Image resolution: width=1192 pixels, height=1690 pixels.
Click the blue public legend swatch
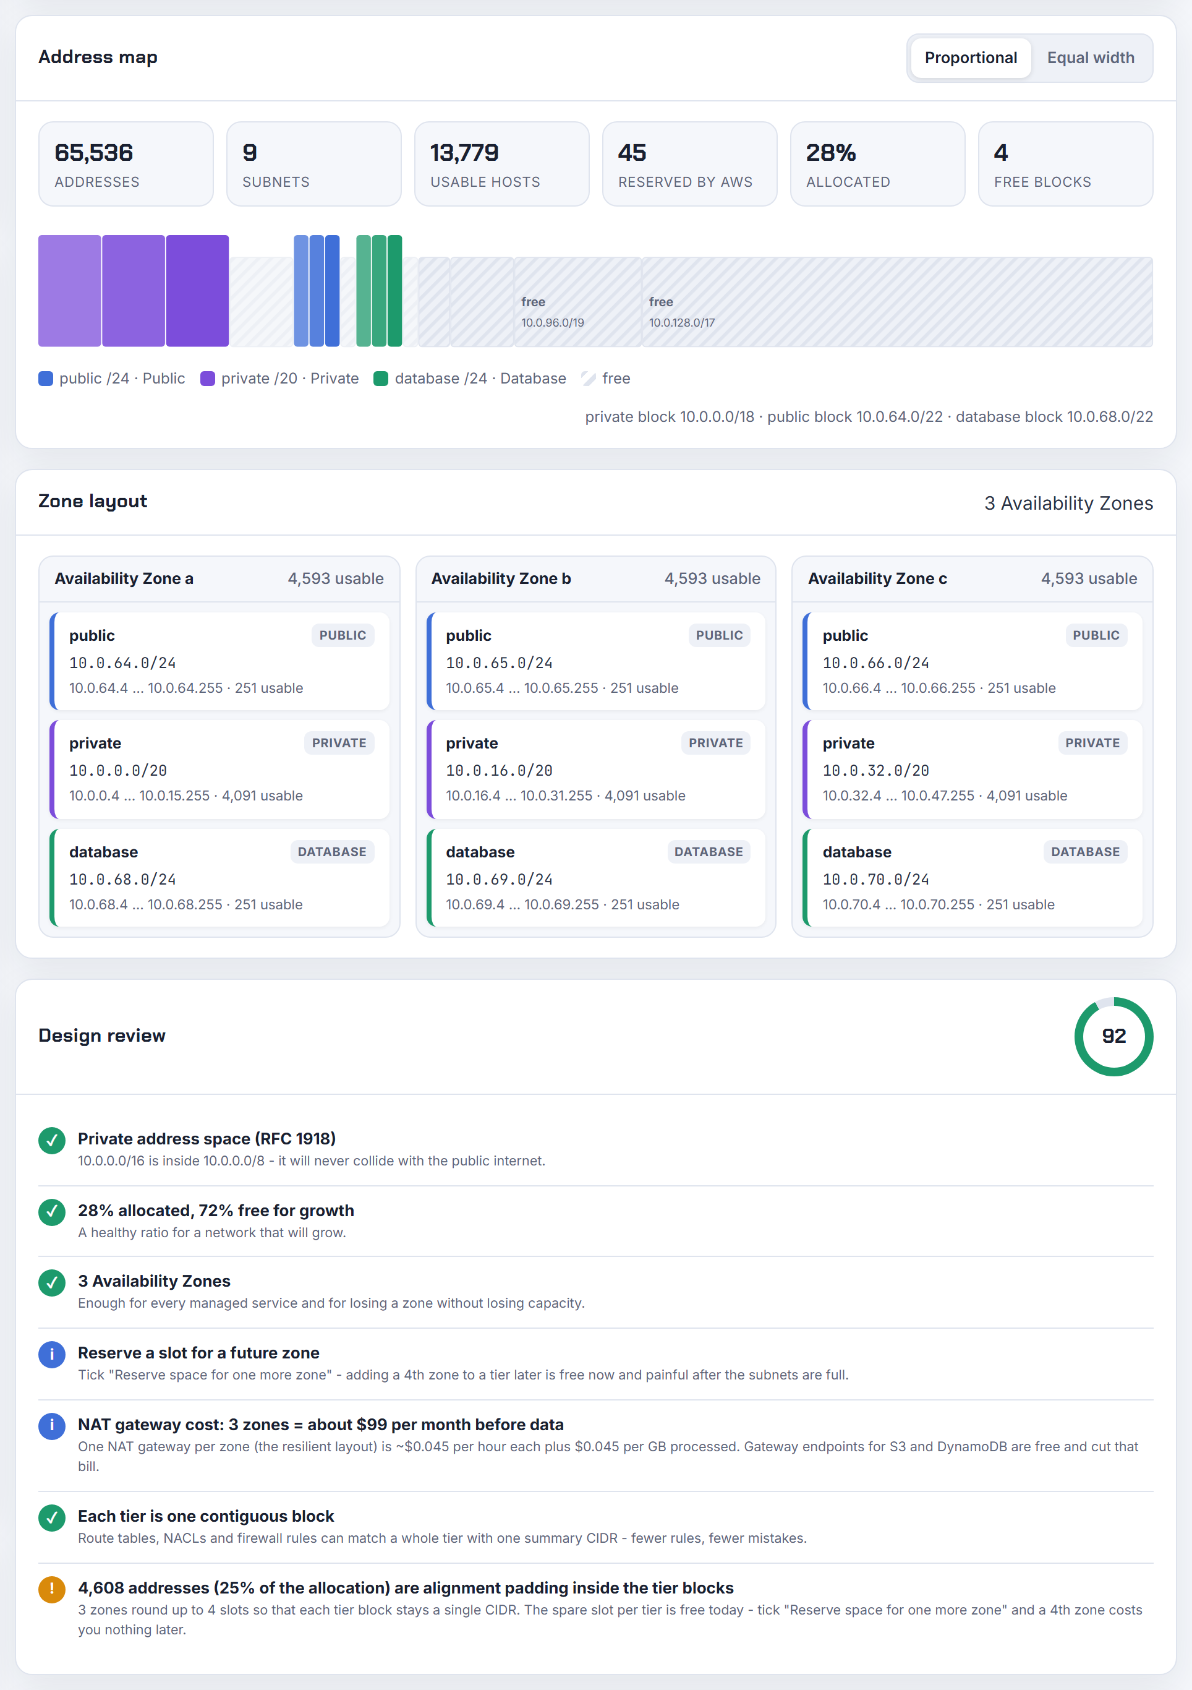[46, 379]
